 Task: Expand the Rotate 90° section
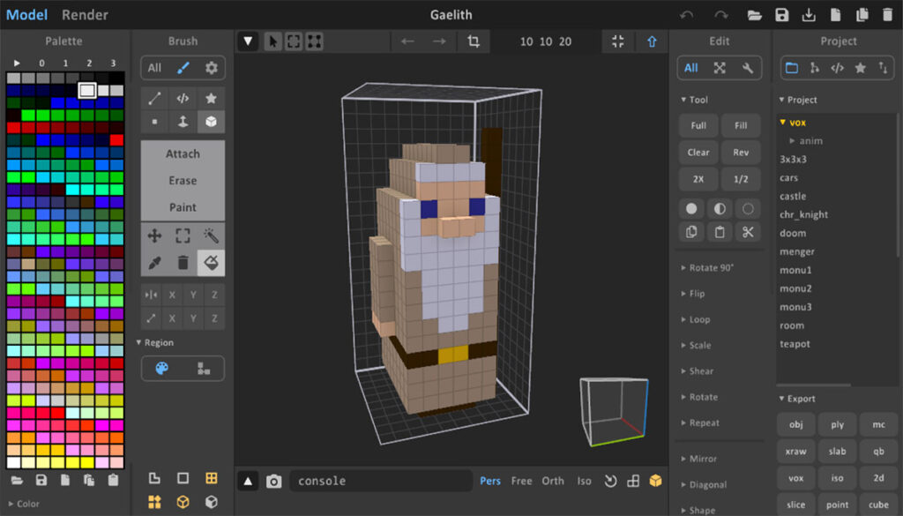[x=707, y=268]
